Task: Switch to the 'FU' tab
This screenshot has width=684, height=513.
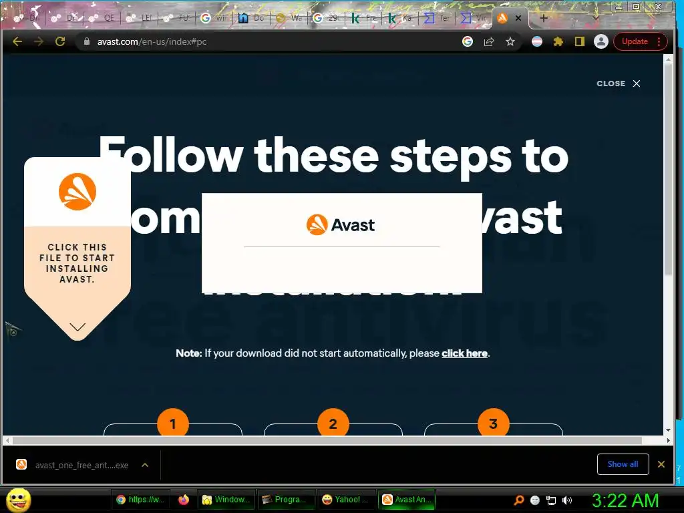Action: pyautogui.click(x=176, y=18)
